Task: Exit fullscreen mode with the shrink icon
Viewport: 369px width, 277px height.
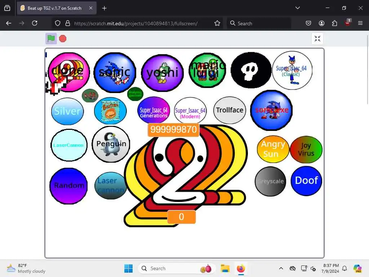Action: (x=317, y=39)
